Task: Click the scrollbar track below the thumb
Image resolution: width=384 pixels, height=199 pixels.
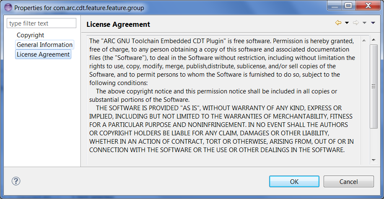Action: 374,142
